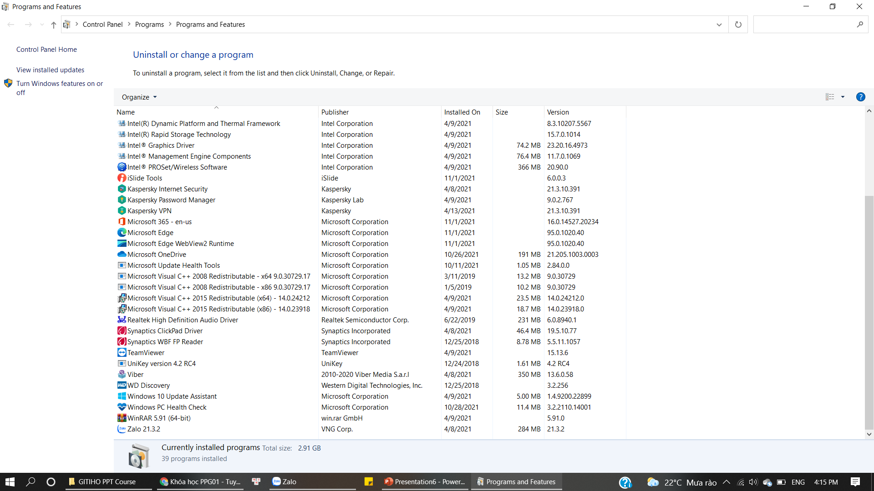The width and height of the screenshot is (874, 491).
Task: Click the ENG input language indicator
Action: point(798,482)
